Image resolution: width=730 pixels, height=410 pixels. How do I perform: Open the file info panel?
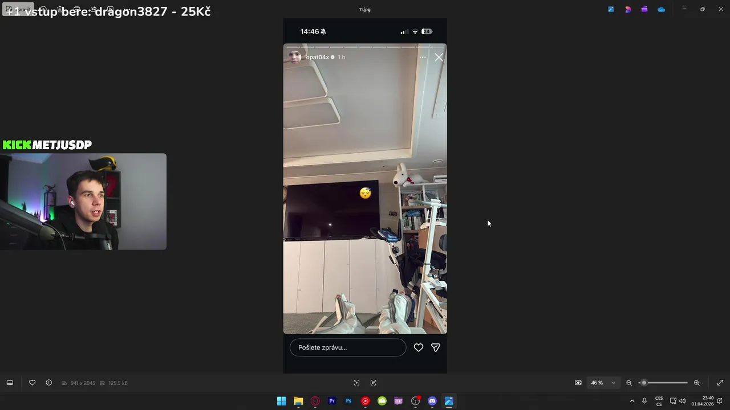point(48,383)
